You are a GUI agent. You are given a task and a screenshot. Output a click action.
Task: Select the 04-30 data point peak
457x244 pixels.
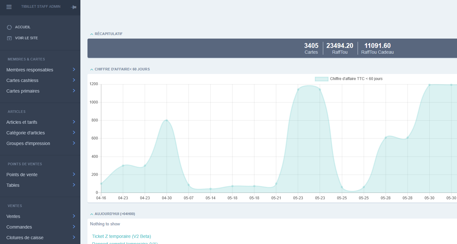pyautogui.click(x=167, y=120)
